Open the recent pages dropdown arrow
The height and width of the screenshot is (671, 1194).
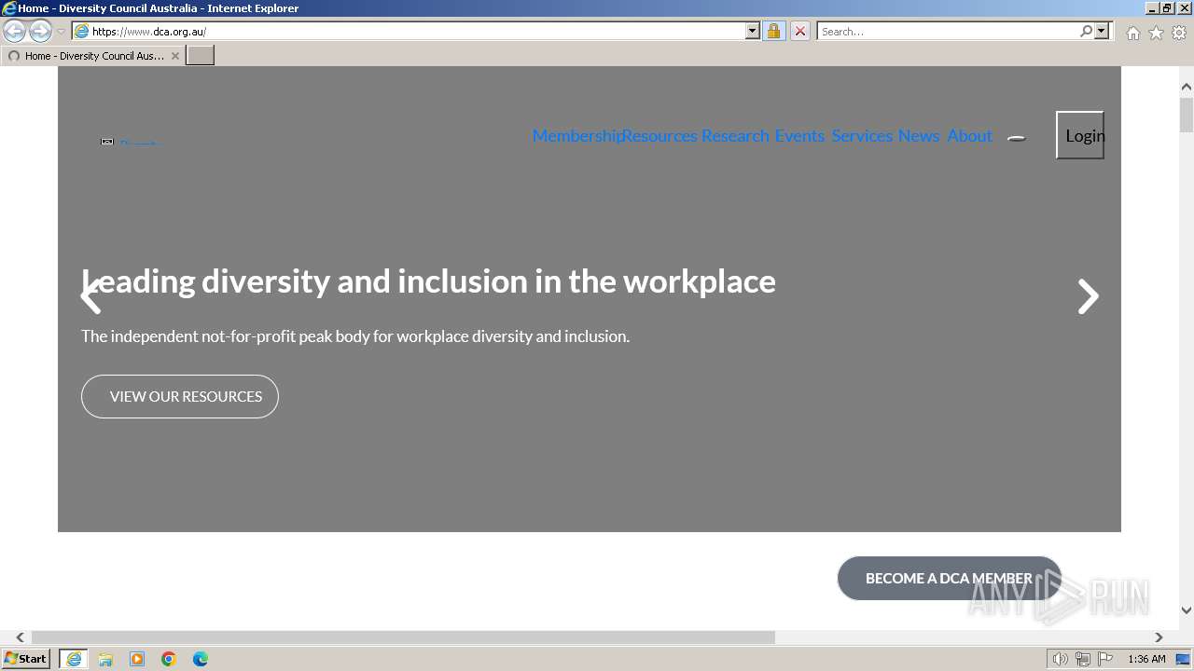[x=62, y=32]
